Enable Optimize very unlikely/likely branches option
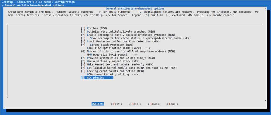The image size is (271, 115). click(x=83, y=32)
